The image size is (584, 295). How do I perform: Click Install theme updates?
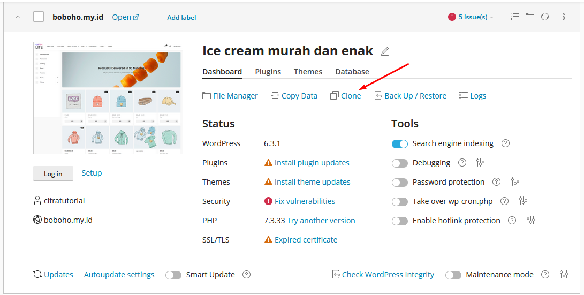(312, 182)
